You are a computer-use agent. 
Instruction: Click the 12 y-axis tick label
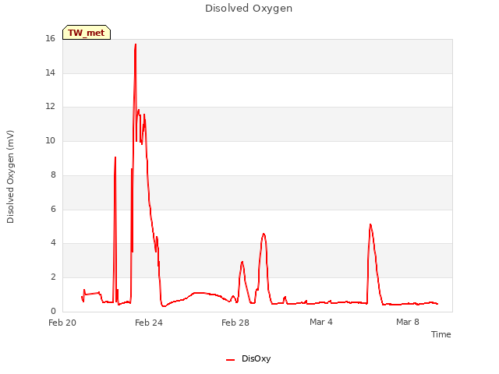pyautogui.click(x=50, y=107)
